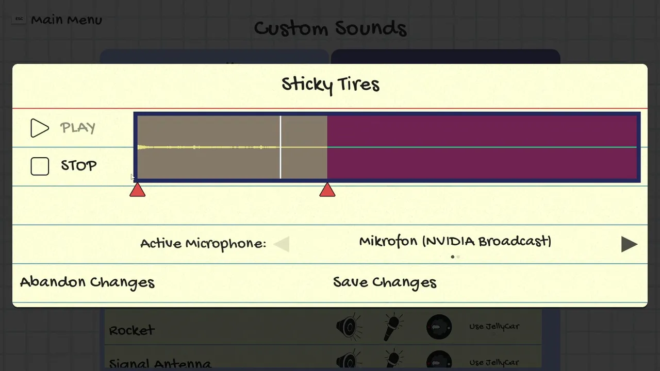660x371 pixels.
Task: Click the Rocket row dial icon
Action: 439,327
